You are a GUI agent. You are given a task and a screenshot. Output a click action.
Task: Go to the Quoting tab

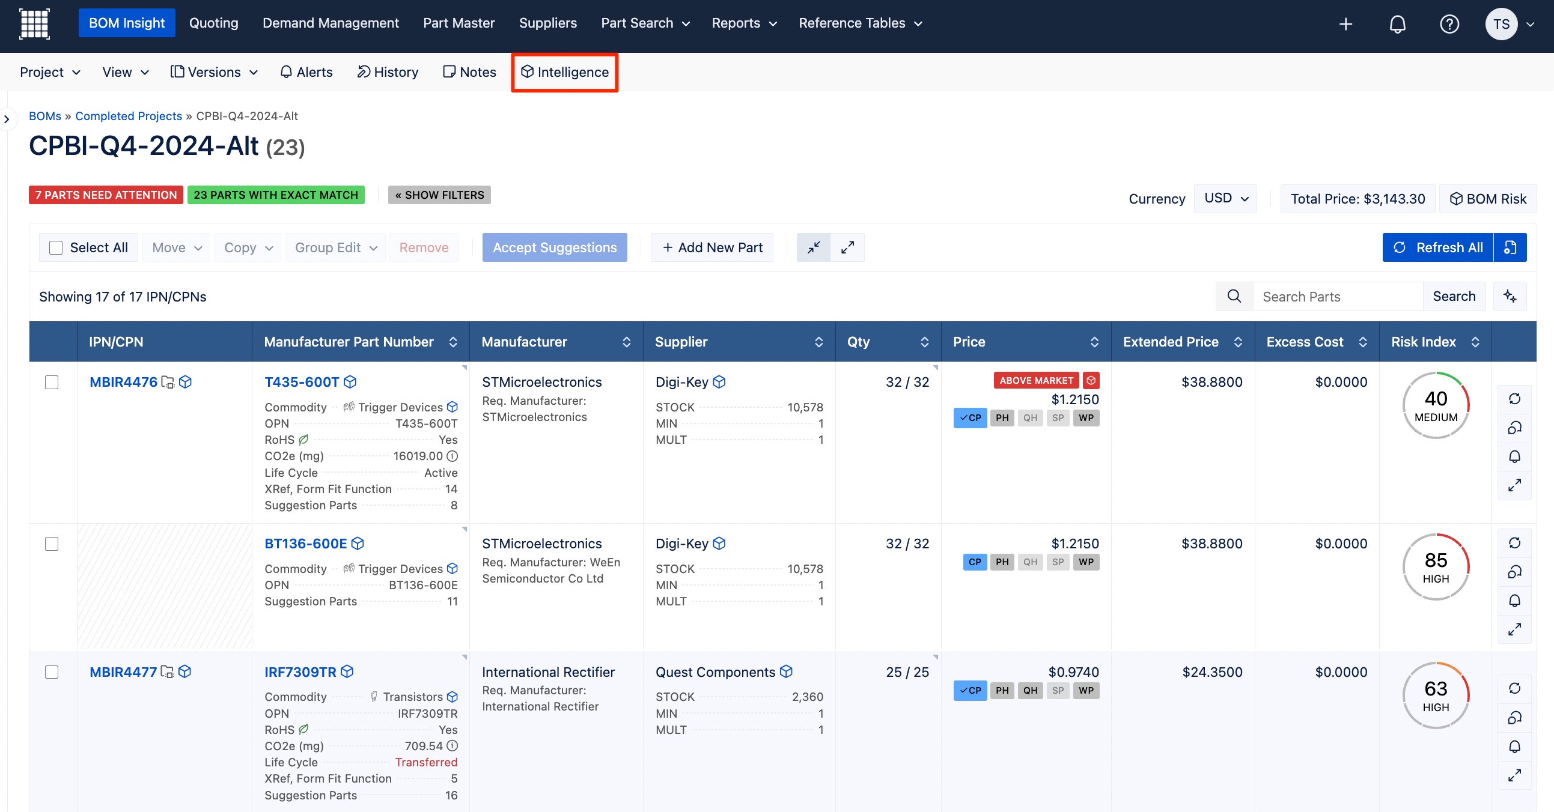213,23
